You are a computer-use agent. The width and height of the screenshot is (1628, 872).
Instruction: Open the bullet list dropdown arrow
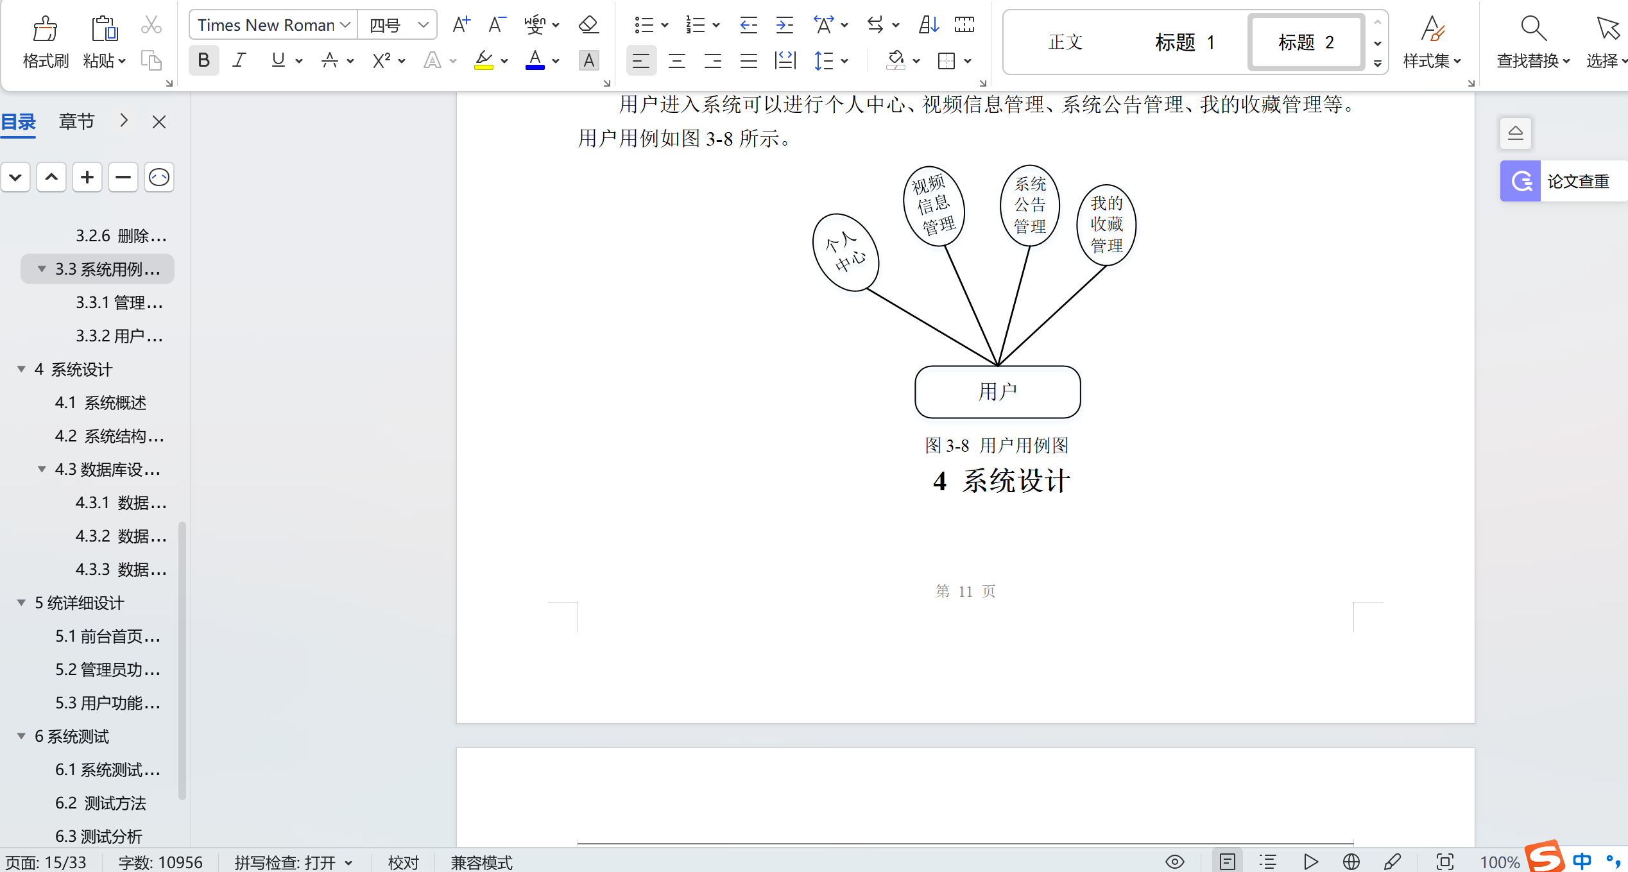pyautogui.click(x=665, y=25)
